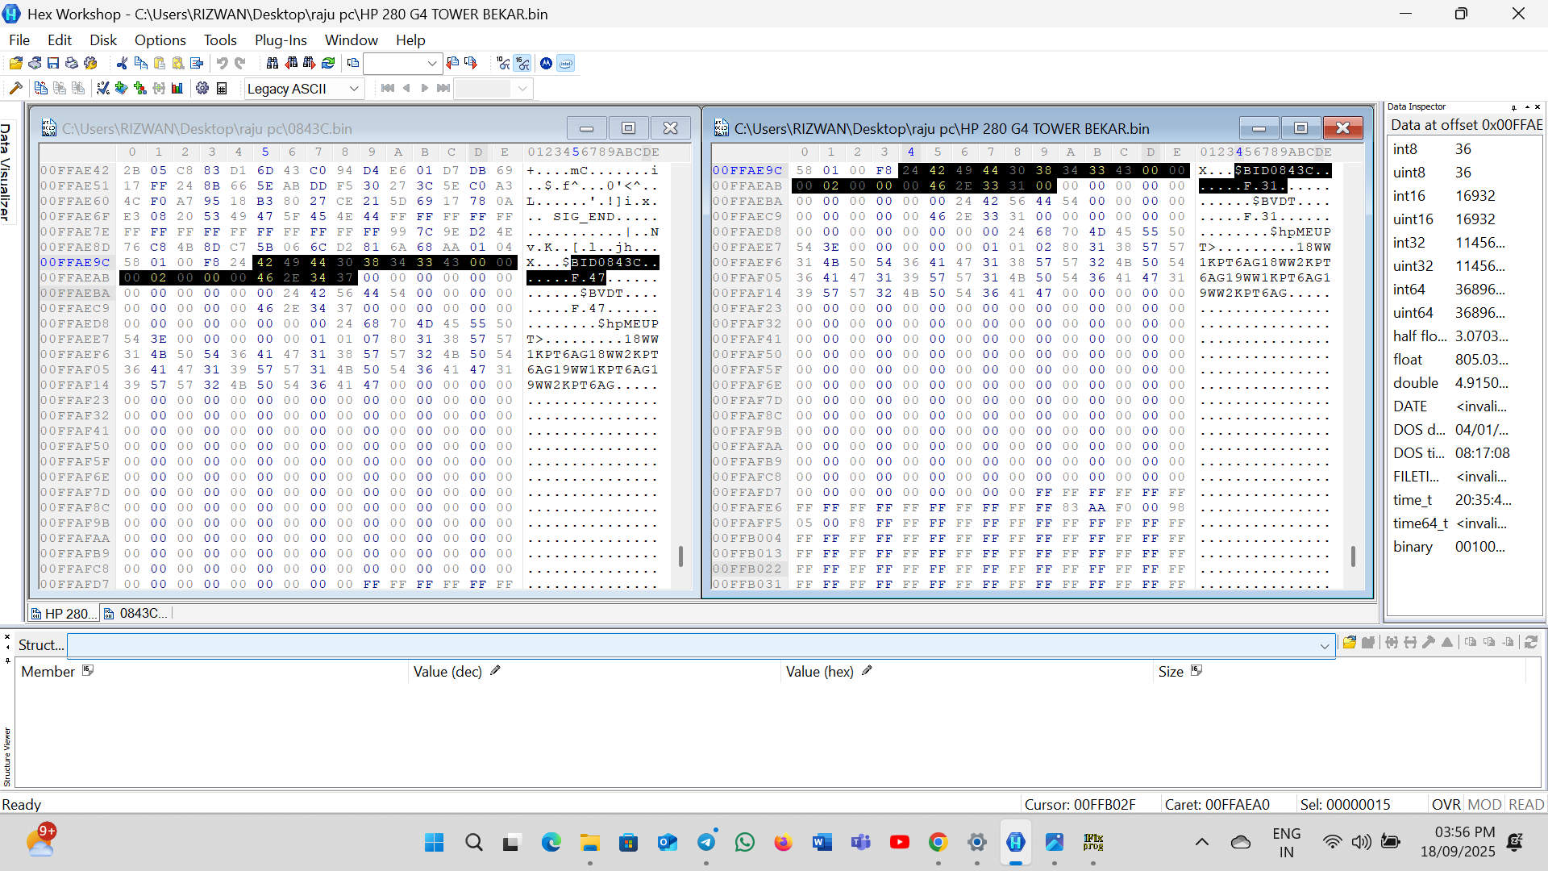The image size is (1548, 871).
Task: Click the scrollbar in HP 280 G4 window
Action: [1353, 556]
